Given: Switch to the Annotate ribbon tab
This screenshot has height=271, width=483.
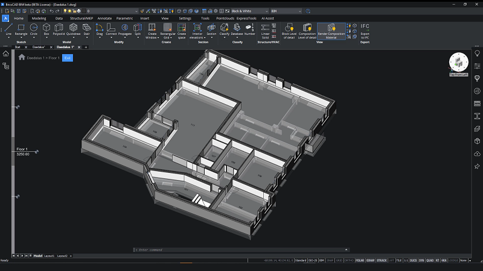Looking at the screenshot, I should [x=104, y=19].
